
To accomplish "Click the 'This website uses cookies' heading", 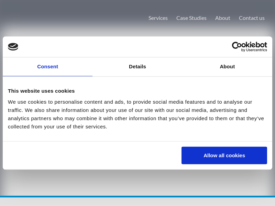I will 41,91.
